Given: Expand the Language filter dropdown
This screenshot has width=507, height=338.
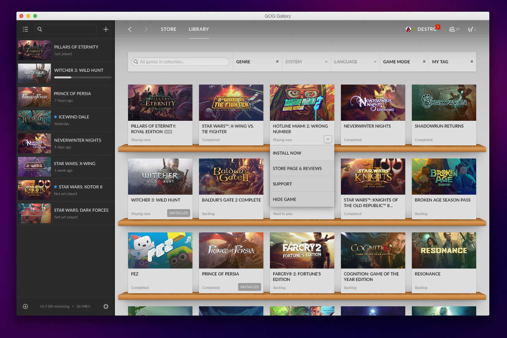Looking at the screenshot, I should pos(375,62).
